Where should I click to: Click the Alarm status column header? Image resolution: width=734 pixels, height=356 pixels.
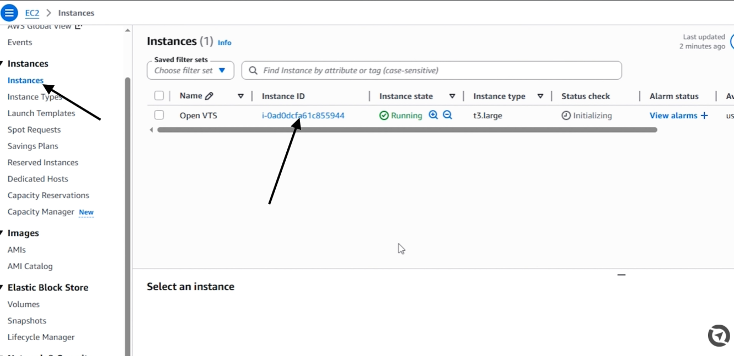[x=674, y=96]
